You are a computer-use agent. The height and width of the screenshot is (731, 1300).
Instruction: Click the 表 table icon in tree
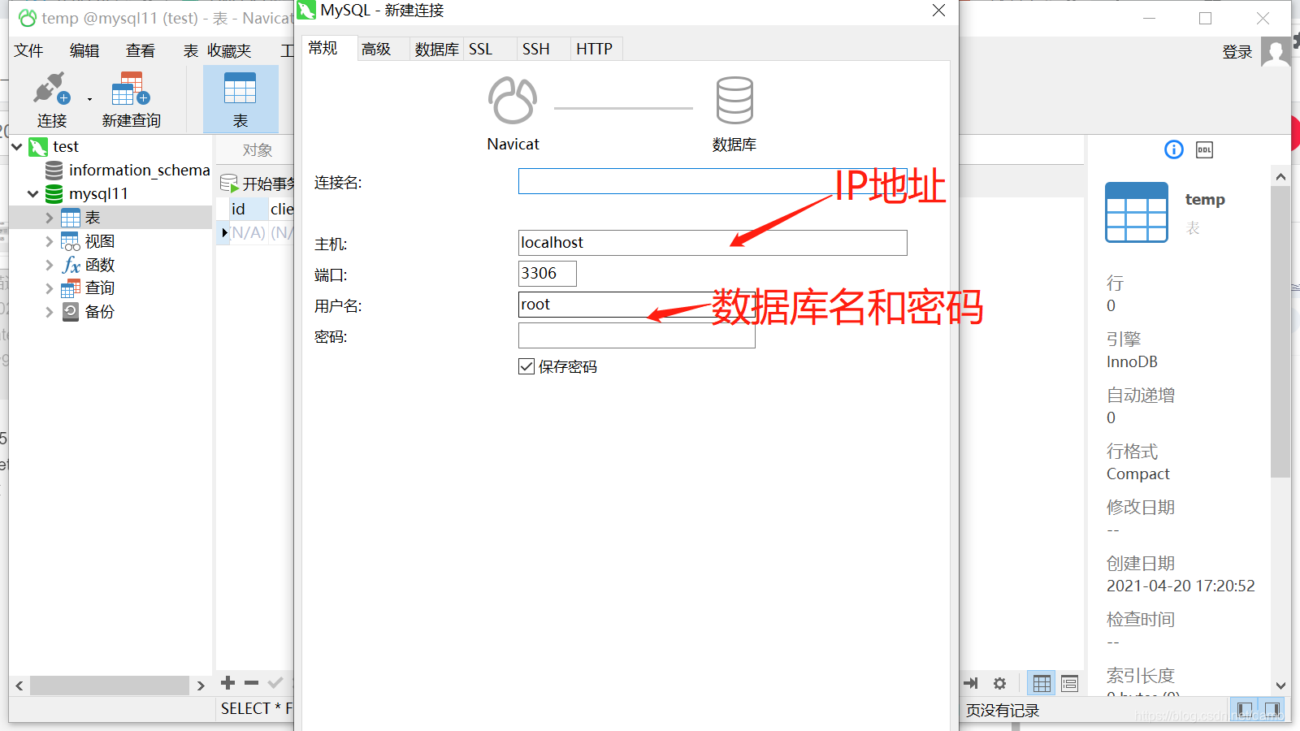pyautogui.click(x=71, y=218)
